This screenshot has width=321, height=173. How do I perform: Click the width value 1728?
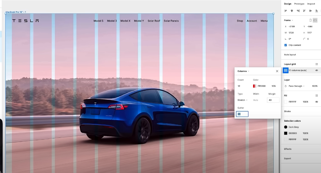tap(291, 32)
